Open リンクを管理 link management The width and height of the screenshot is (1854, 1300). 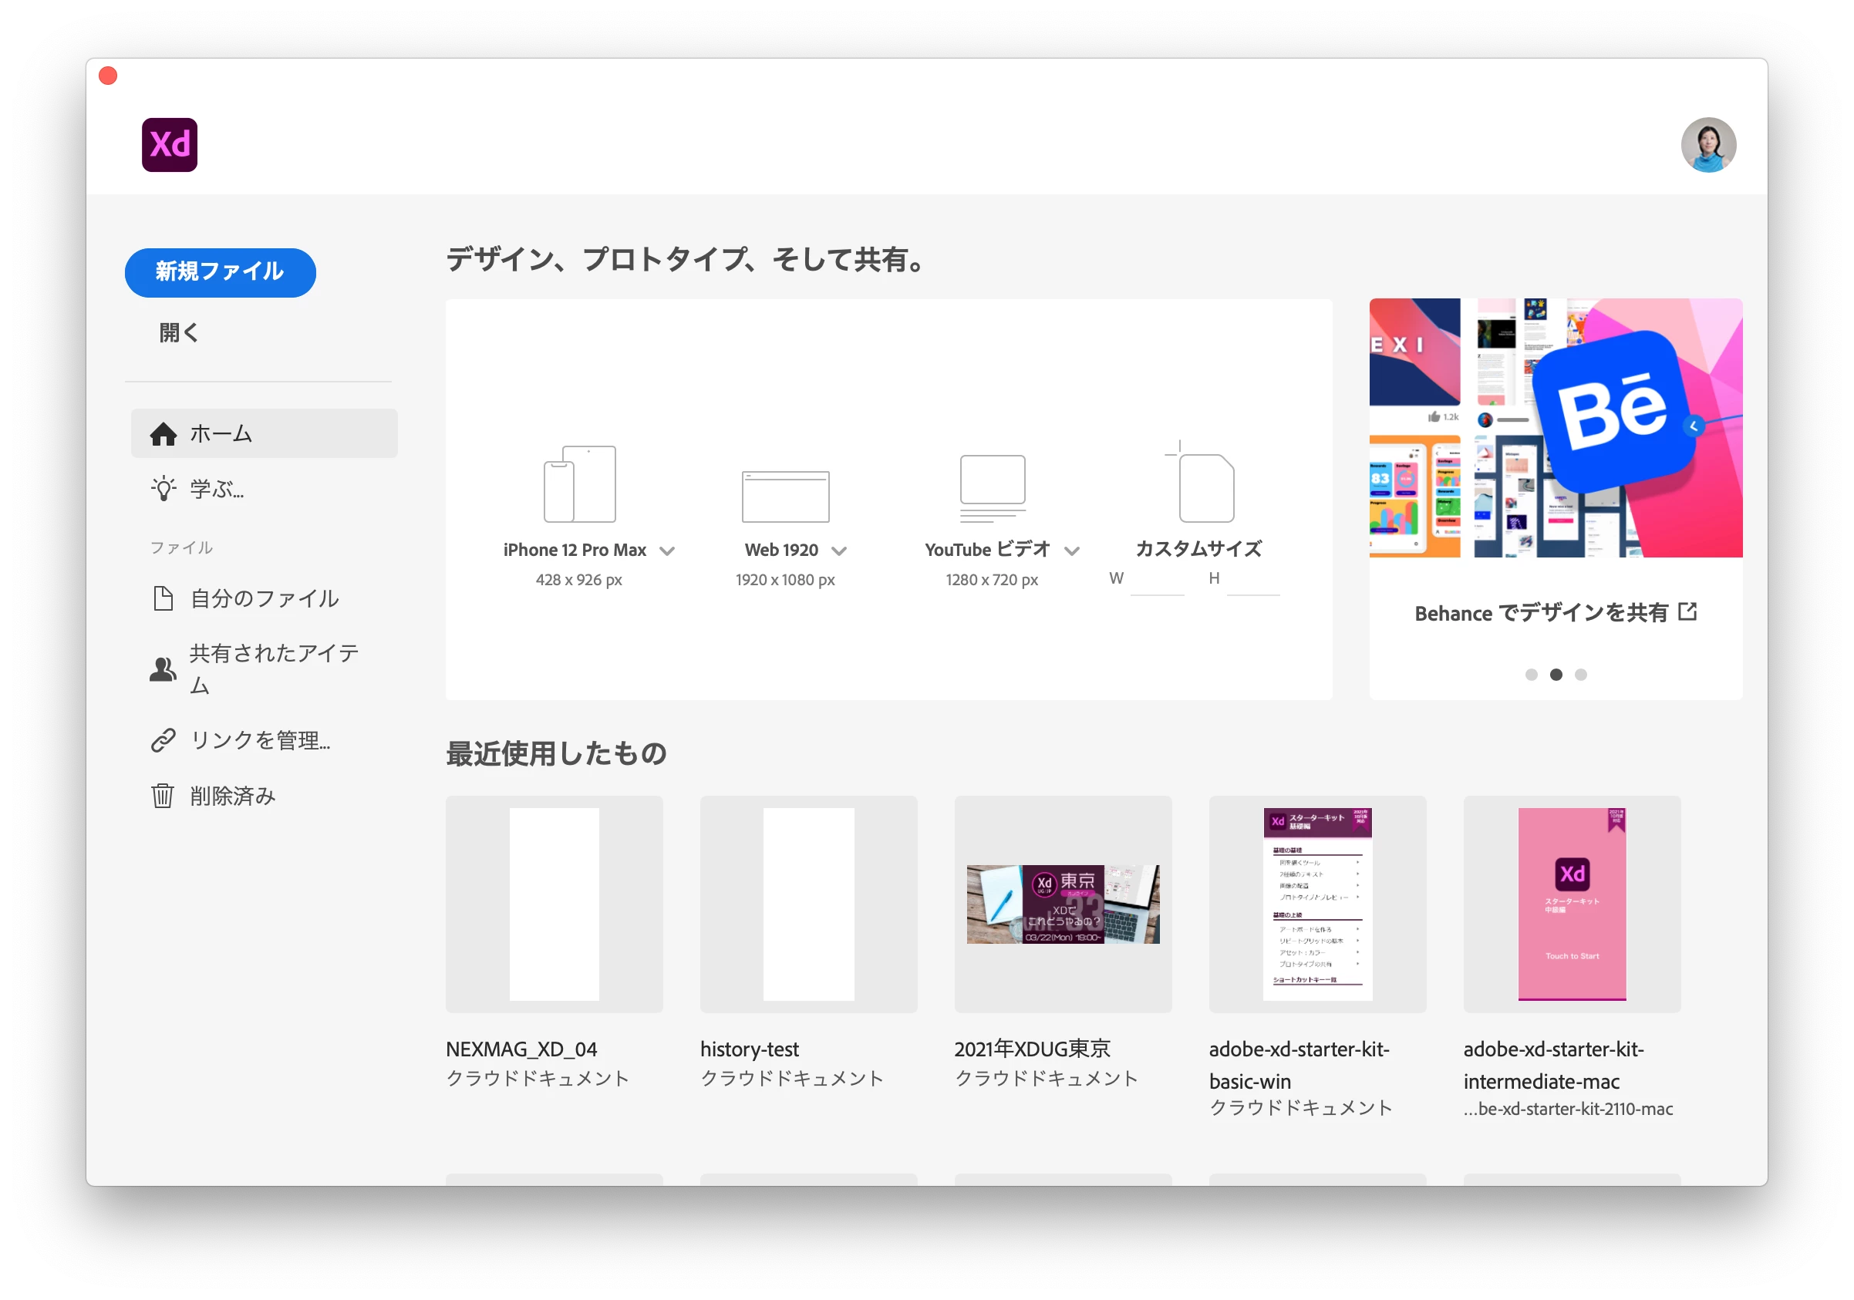(x=258, y=740)
